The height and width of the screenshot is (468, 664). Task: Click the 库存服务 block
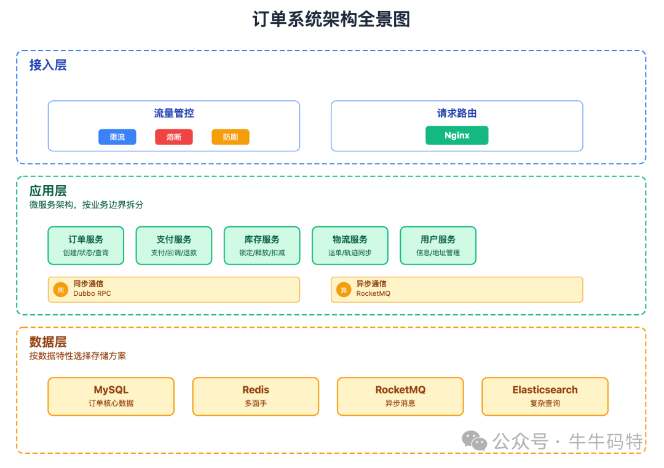click(262, 245)
